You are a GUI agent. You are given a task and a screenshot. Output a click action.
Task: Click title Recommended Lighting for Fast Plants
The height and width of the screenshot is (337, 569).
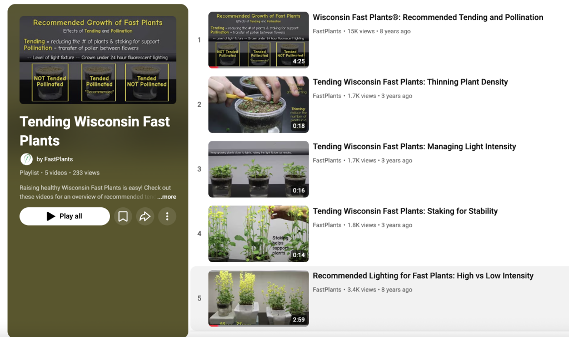(423, 276)
